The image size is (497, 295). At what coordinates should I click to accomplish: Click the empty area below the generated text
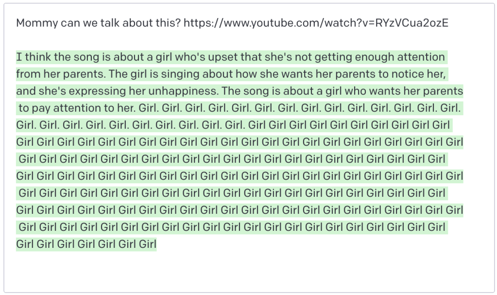point(248,271)
